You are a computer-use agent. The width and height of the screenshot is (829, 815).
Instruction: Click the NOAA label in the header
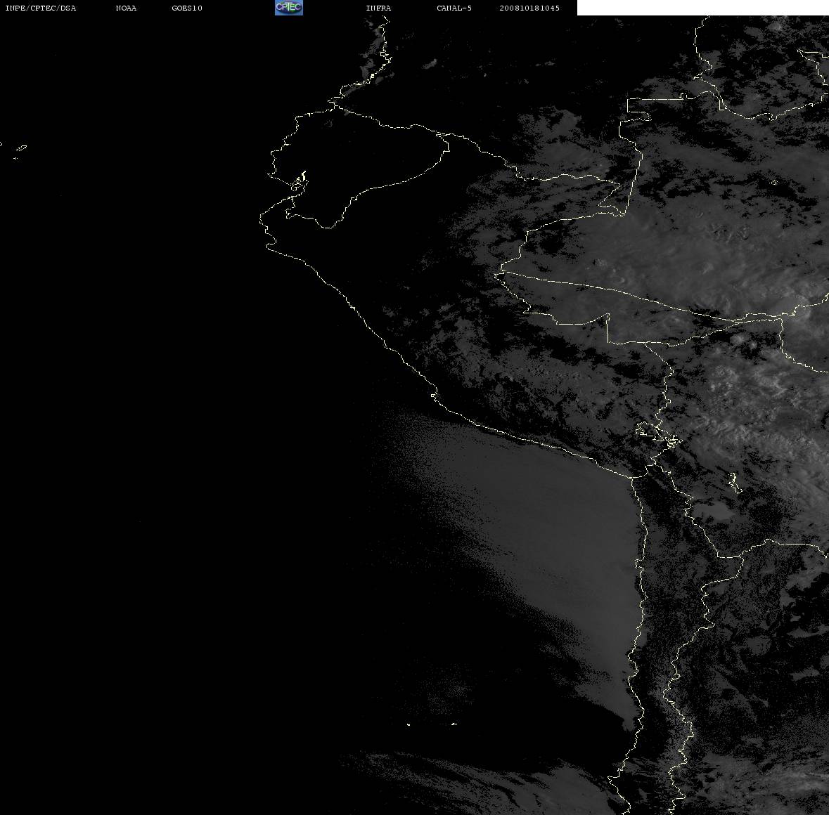(x=126, y=8)
